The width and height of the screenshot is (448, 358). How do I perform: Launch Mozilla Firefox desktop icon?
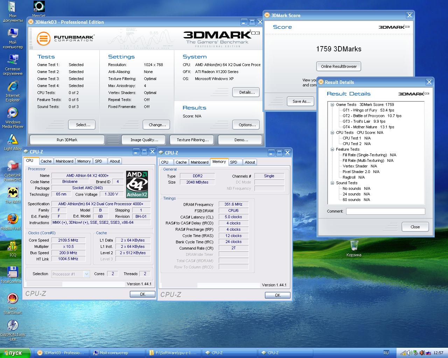[13, 222]
